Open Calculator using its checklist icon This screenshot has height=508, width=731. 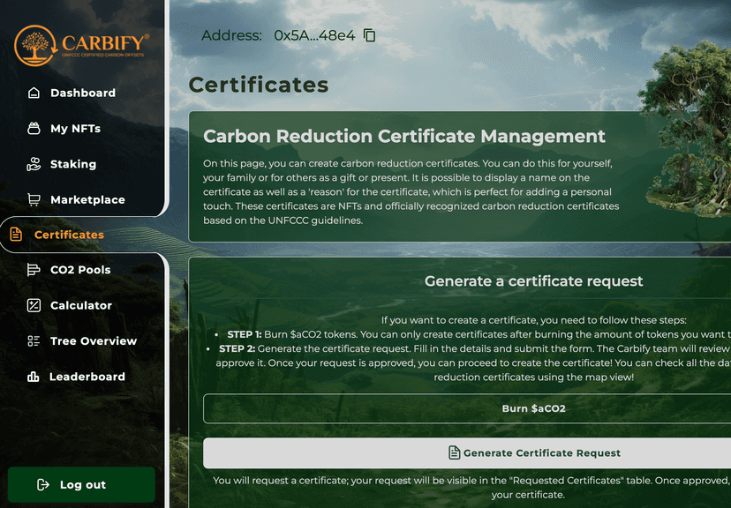tap(33, 305)
